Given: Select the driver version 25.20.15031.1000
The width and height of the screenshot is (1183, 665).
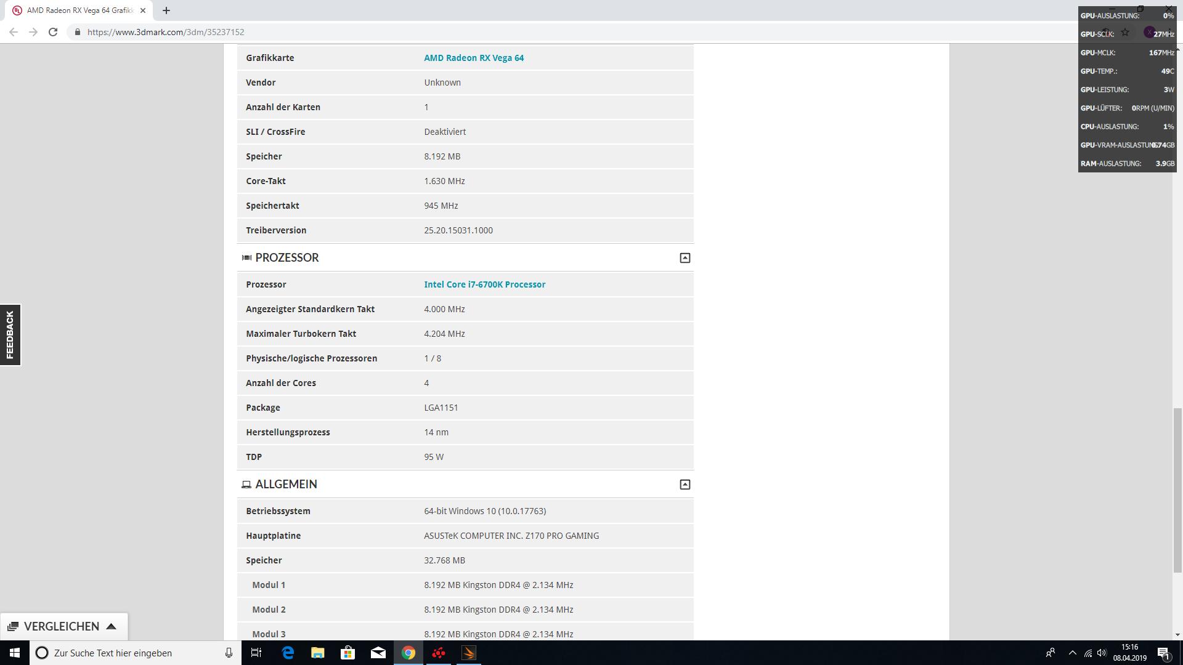Looking at the screenshot, I should 458,230.
